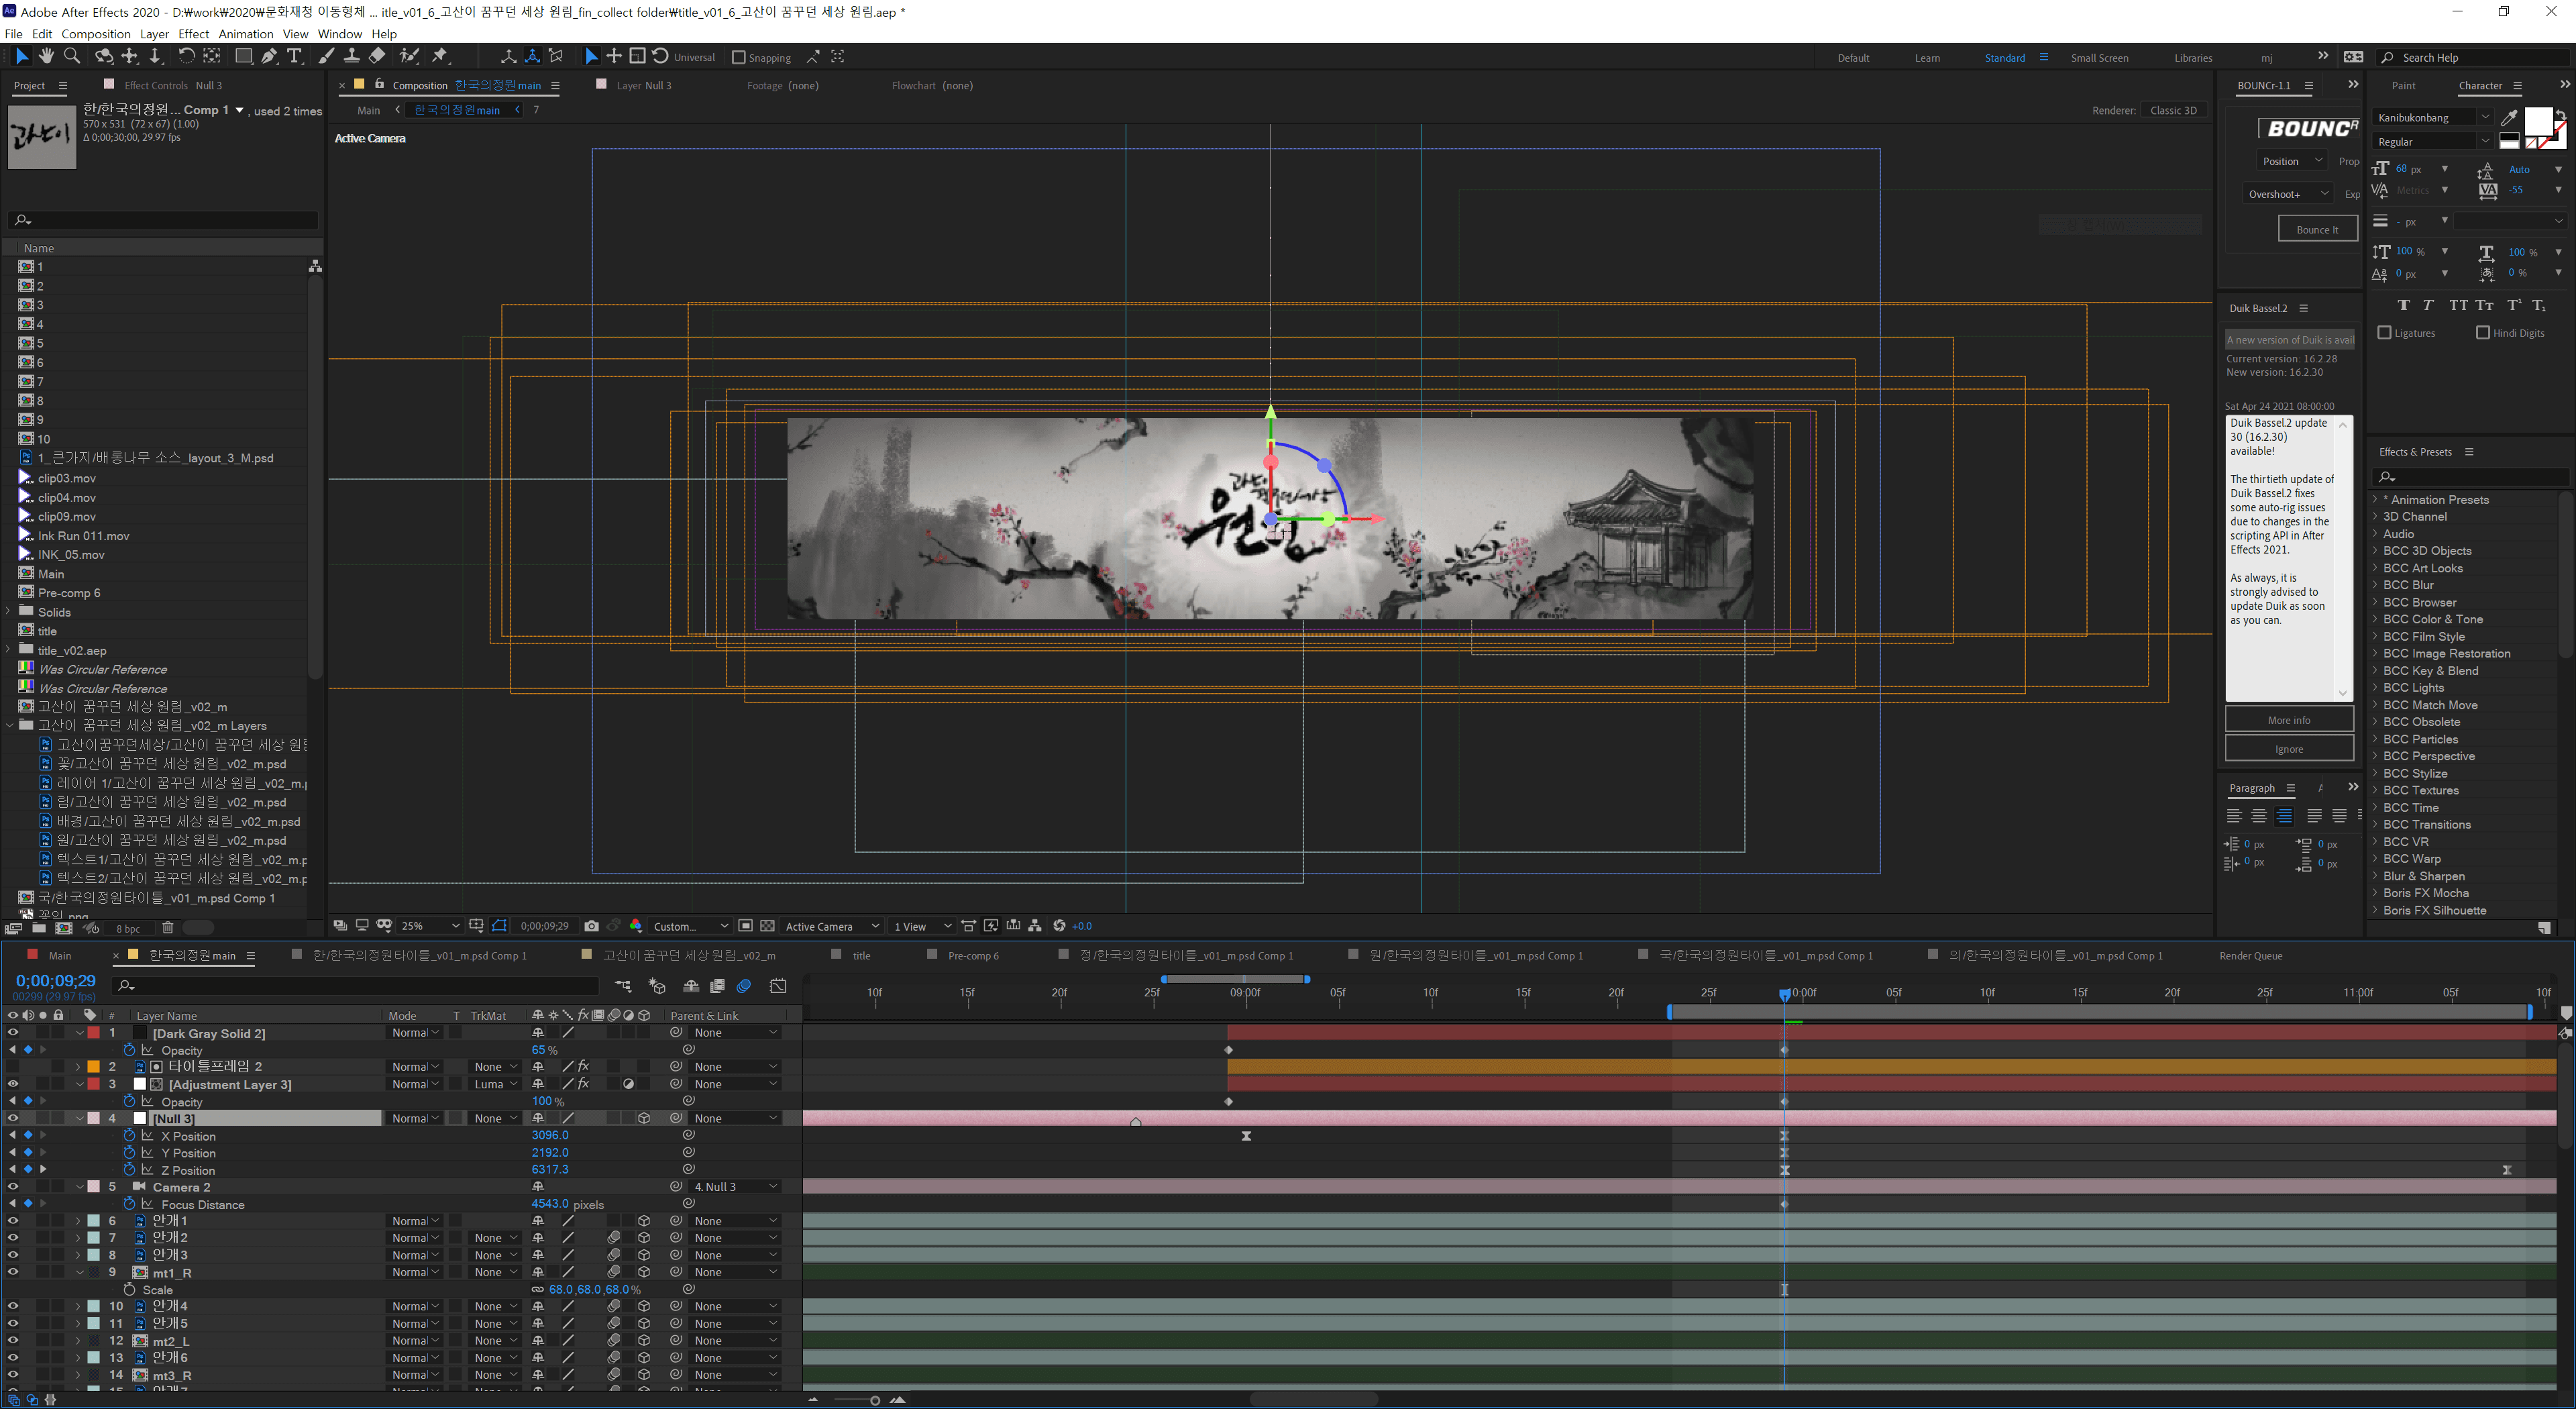Viewport: 2576px width, 1409px height.
Task: Click the snapshot camera icon in viewer
Action: click(592, 926)
